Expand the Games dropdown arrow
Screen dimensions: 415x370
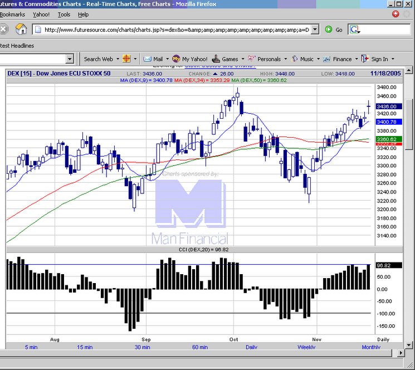coord(242,59)
